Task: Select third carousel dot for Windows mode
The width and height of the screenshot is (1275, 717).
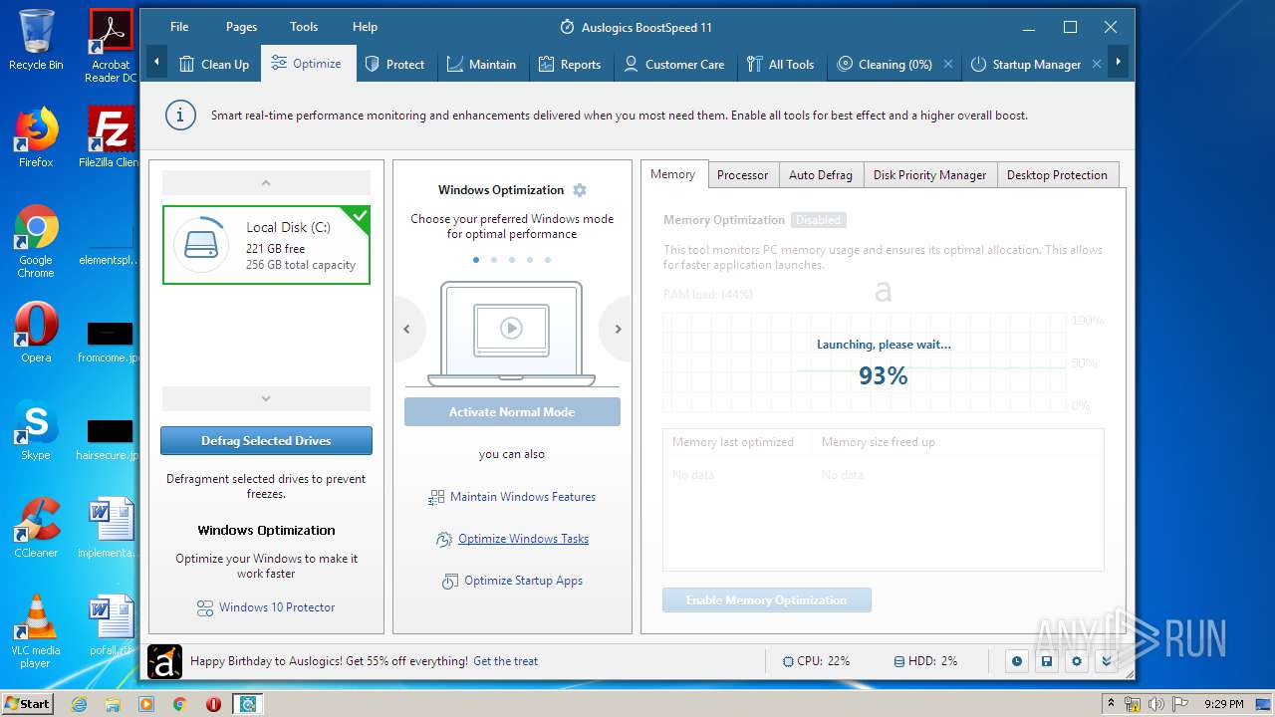Action: (512, 260)
